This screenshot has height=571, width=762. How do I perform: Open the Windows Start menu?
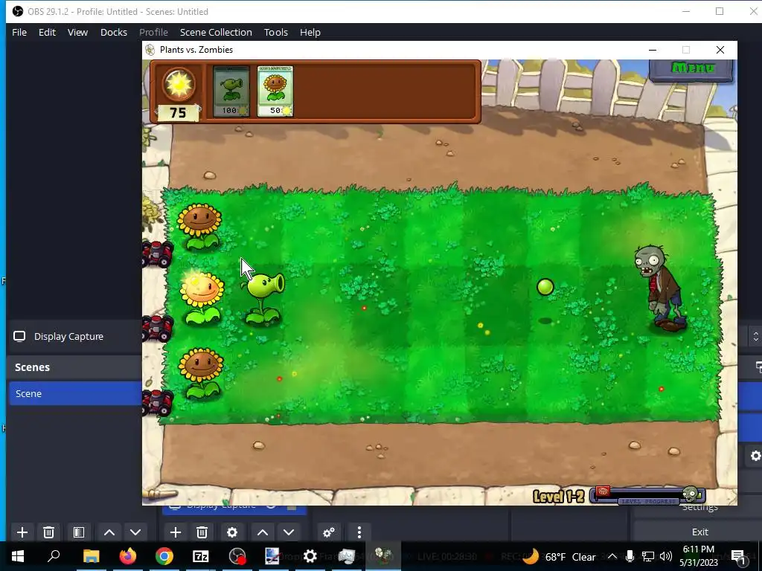[18, 556]
